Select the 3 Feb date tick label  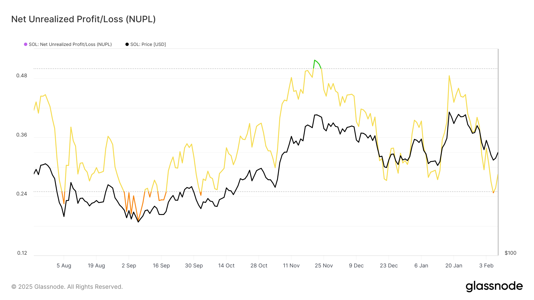tap(486, 266)
